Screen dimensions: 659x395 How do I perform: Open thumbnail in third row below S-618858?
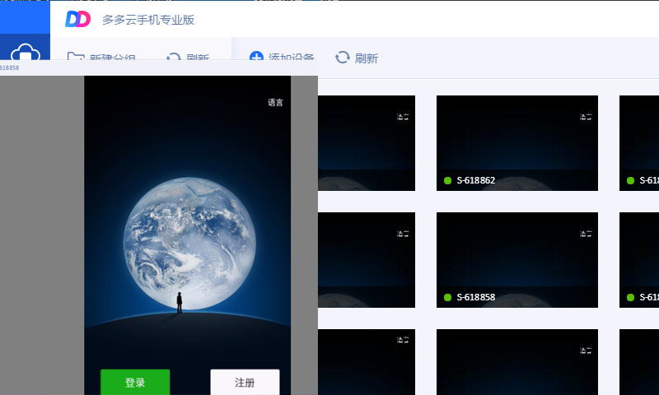[x=516, y=363]
